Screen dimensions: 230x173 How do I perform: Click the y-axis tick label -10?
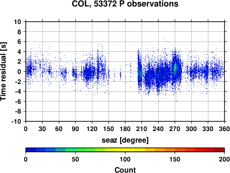coord(16,121)
